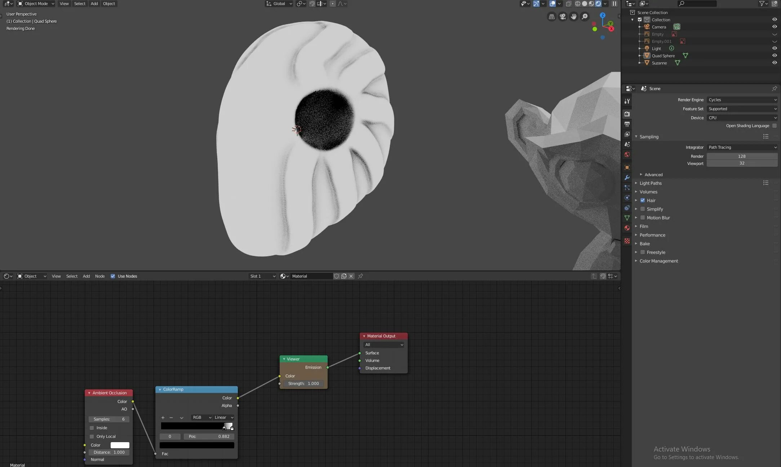The height and width of the screenshot is (467, 781).
Task: Click the plus button on ColorRamp node
Action: click(163, 418)
